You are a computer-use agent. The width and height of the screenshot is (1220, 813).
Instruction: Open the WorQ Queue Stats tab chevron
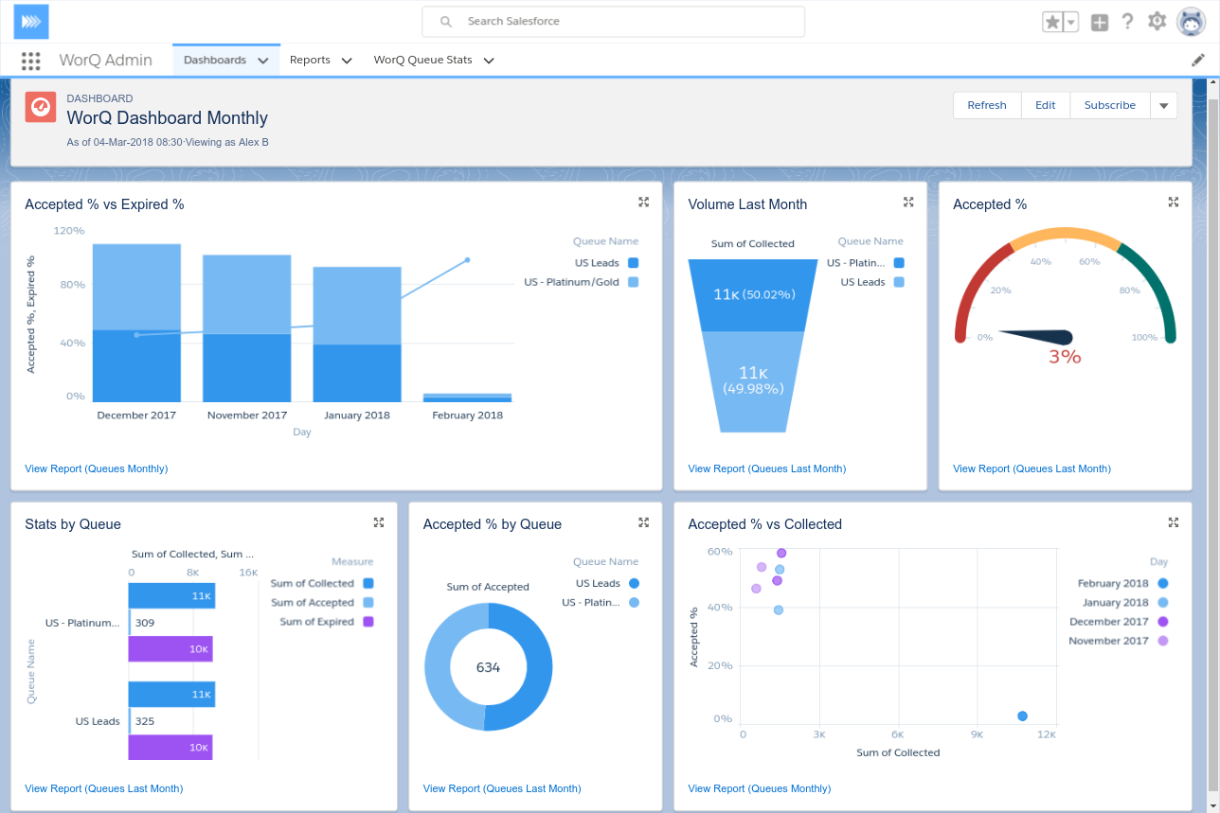[489, 61]
